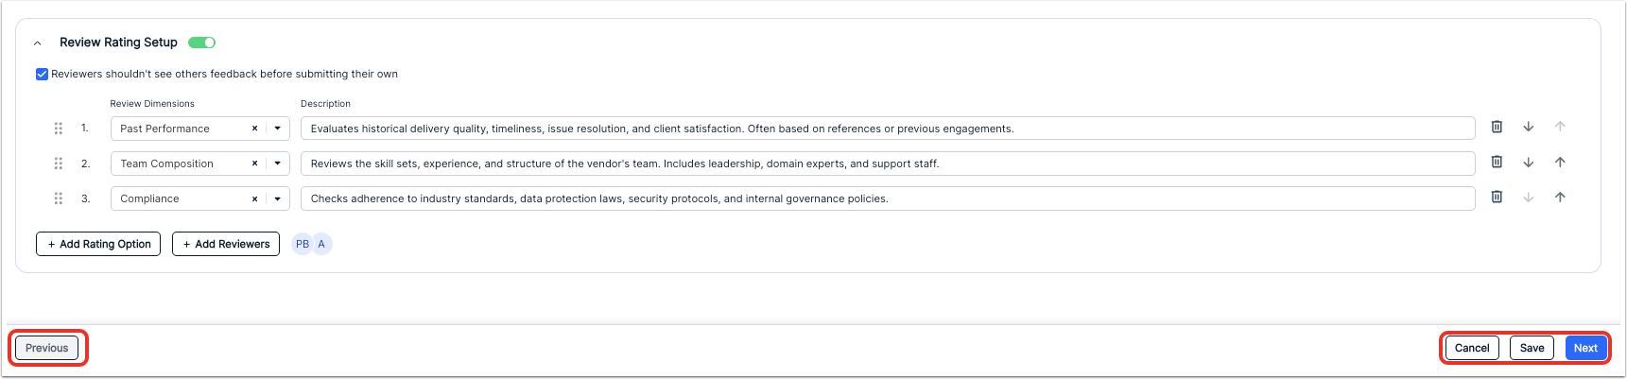Delete the Team Composition dimension row

pos(1497,162)
